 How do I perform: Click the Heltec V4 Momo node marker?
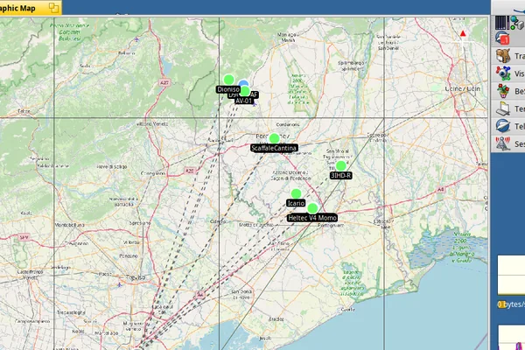312,208
